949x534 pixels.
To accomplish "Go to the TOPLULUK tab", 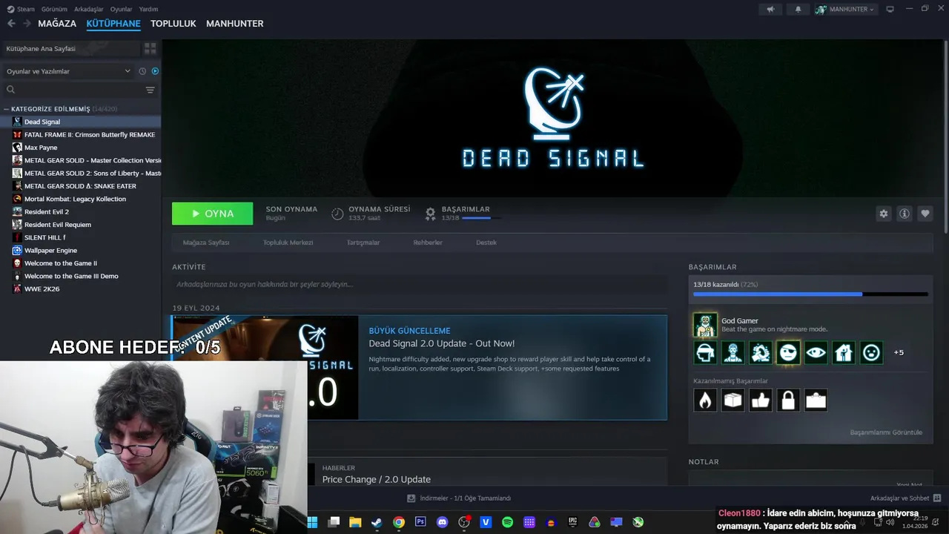I will coord(173,24).
